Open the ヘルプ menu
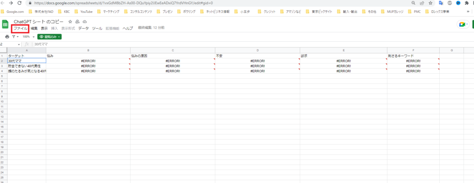 128,28
